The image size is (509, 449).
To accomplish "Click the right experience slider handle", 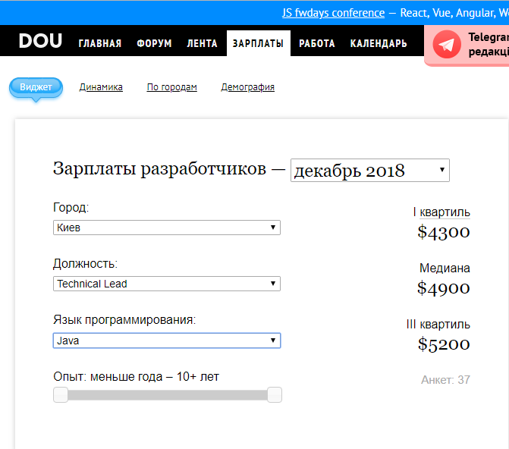I will click(275, 395).
